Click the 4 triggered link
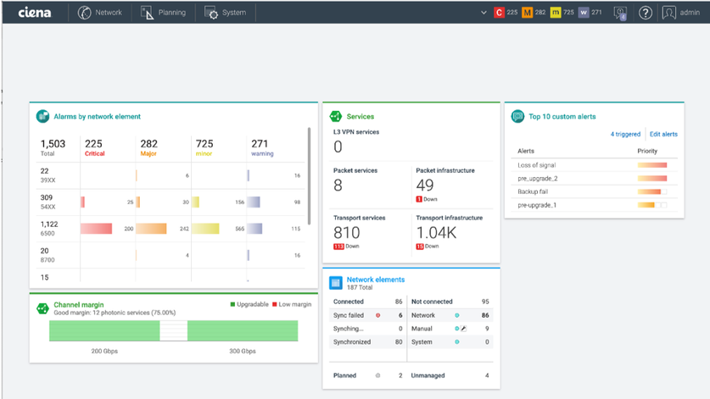This screenshot has height=399, width=710. click(625, 134)
